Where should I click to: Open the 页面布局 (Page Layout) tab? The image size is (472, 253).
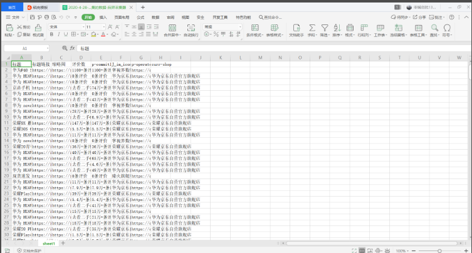coord(122,18)
